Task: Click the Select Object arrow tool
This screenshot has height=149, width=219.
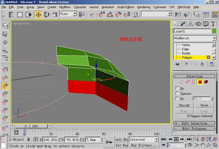Action: 3,15
